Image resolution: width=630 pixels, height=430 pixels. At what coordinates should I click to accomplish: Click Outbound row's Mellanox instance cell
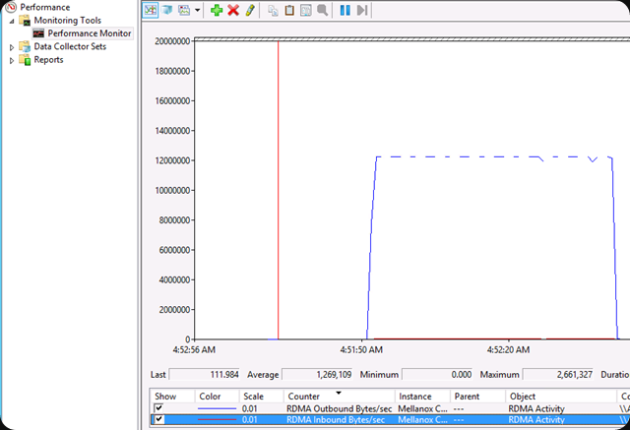pyautogui.click(x=422, y=408)
